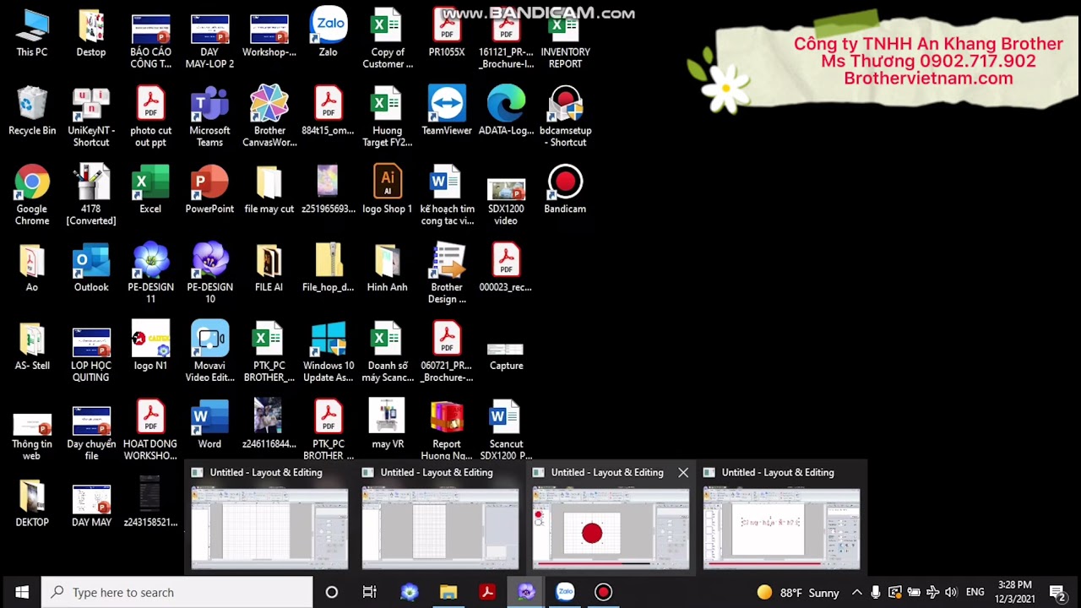Click the Zalo taskbar icon
Screen dimensions: 1081x608
tap(565, 592)
